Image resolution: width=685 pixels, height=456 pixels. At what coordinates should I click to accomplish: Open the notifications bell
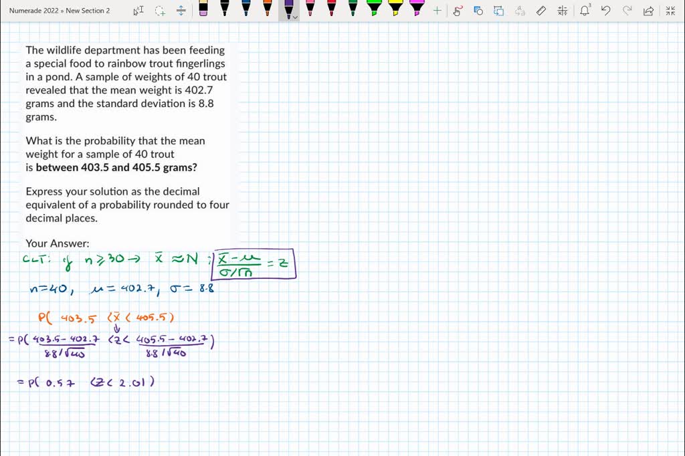click(x=585, y=11)
